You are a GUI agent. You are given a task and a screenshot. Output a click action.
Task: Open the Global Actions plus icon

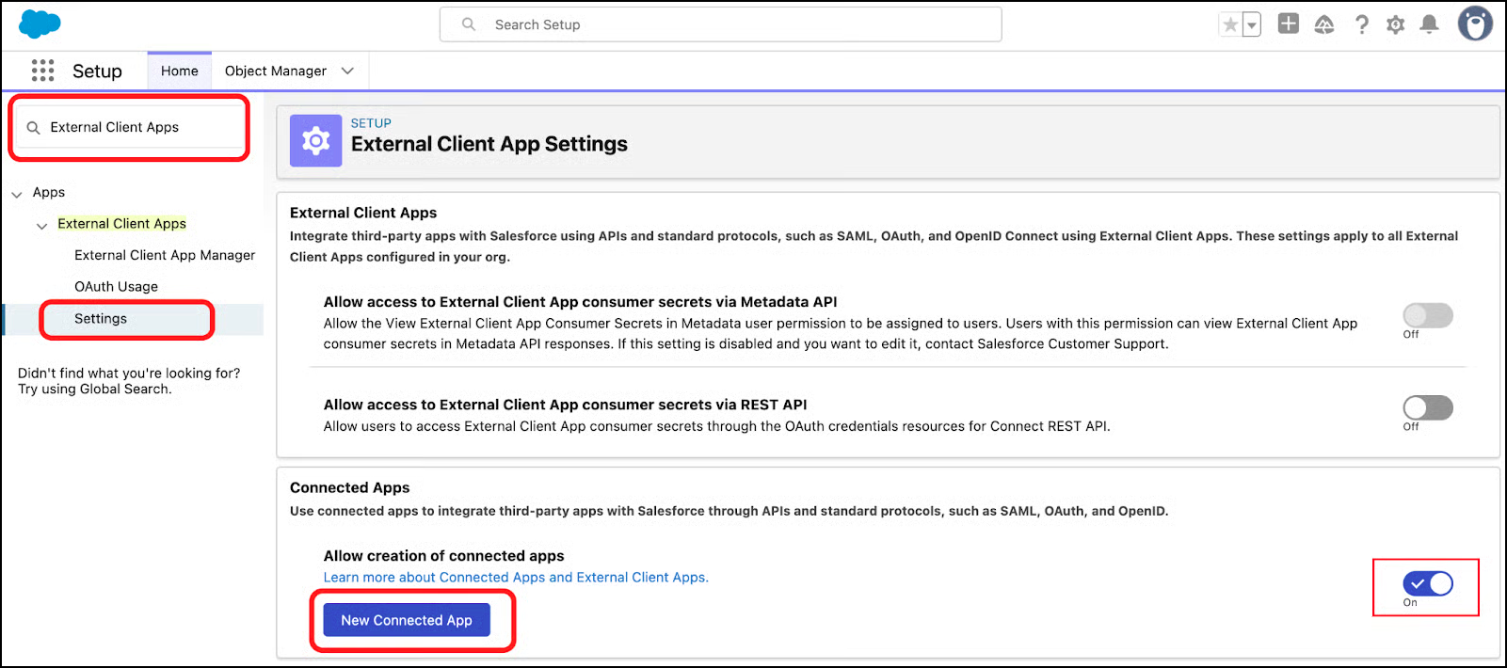coord(1288,24)
